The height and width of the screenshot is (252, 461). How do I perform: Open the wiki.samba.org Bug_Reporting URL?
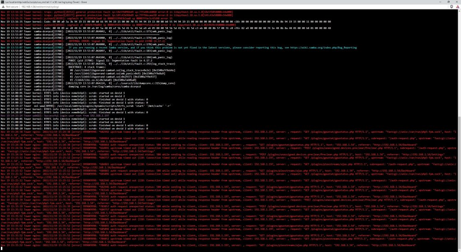(x=324, y=47)
